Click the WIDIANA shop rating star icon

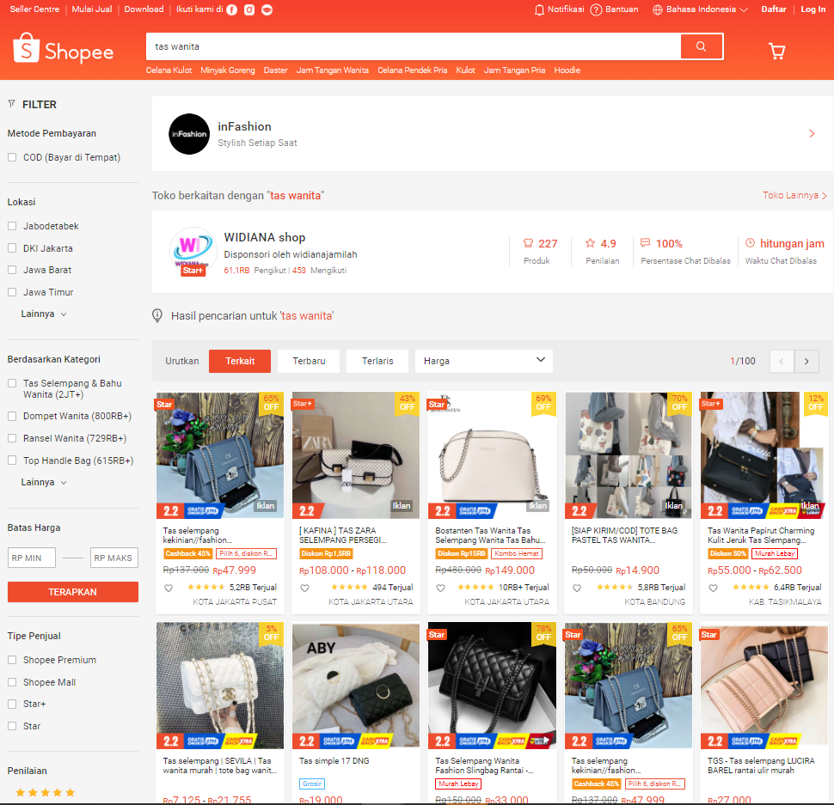tap(591, 243)
